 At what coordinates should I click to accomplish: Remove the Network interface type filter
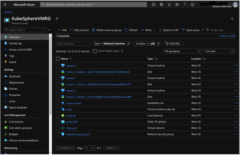[128, 44]
